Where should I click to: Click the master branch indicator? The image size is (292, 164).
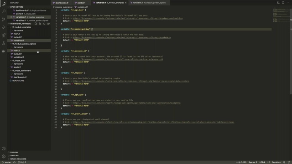point(7,162)
